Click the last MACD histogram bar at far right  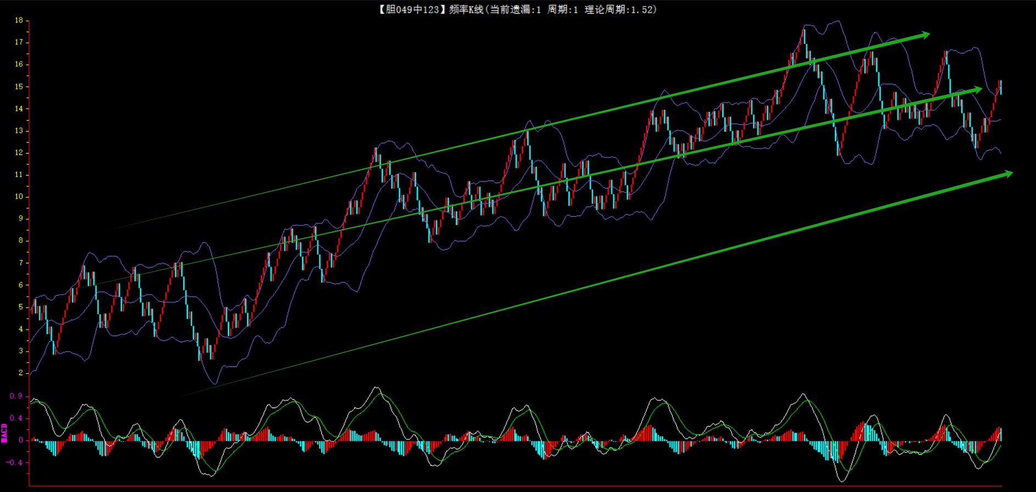(1001, 434)
